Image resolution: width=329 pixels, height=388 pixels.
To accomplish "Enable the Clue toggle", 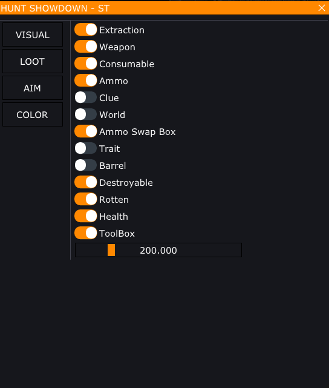I will [85, 97].
